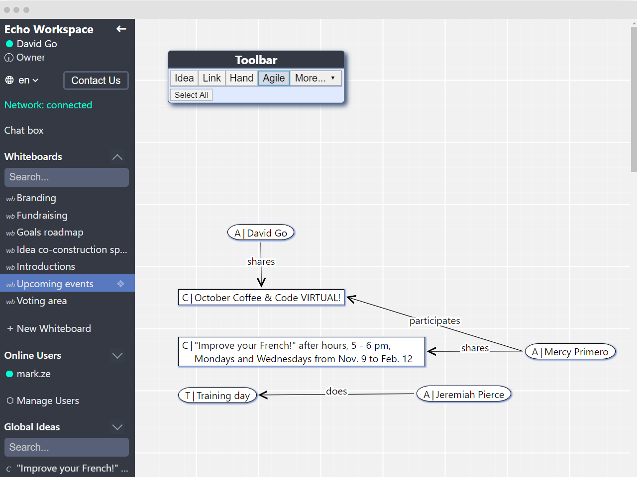Click the Echo Workspace title

(49, 29)
